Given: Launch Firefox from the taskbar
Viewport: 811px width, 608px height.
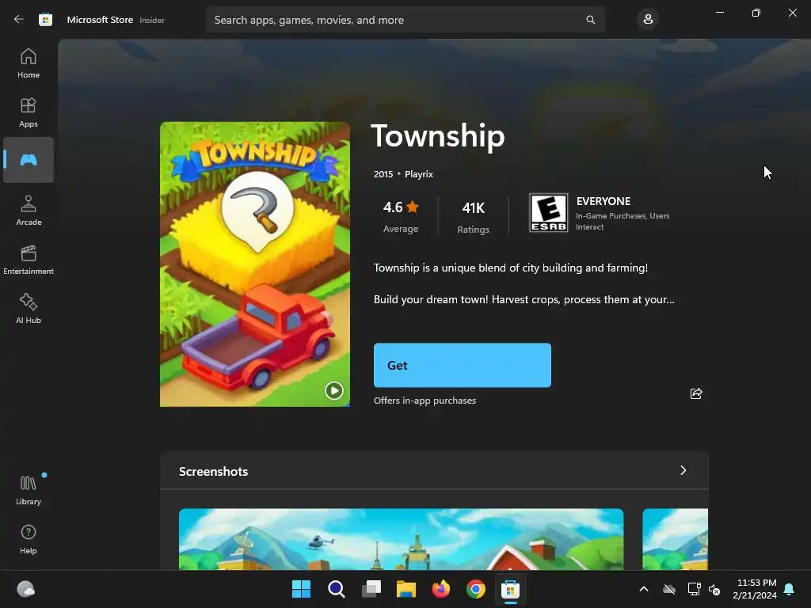Looking at the screenshot, I should (441, 589).
